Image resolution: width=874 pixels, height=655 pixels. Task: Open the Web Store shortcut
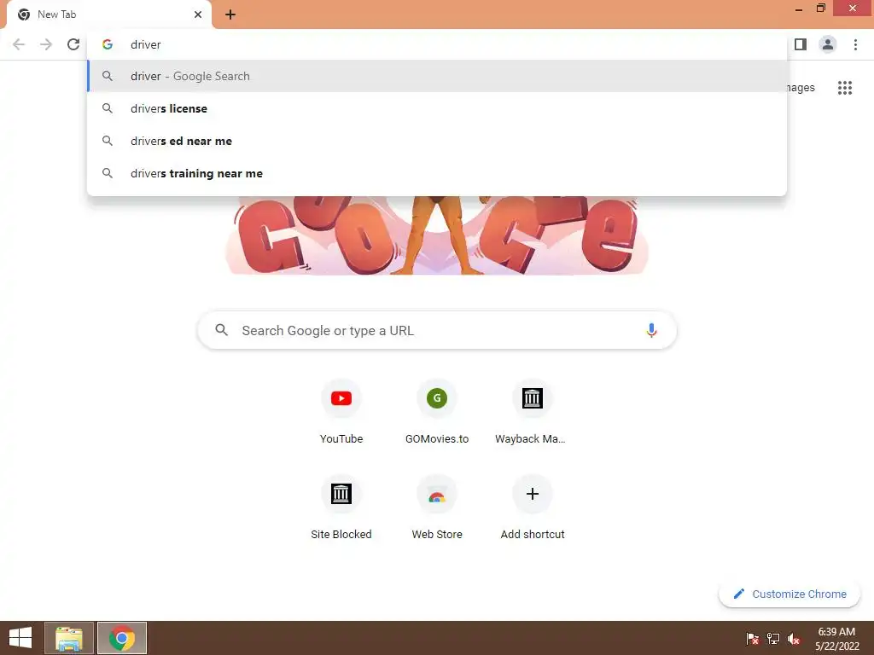[x=437, y=507]
